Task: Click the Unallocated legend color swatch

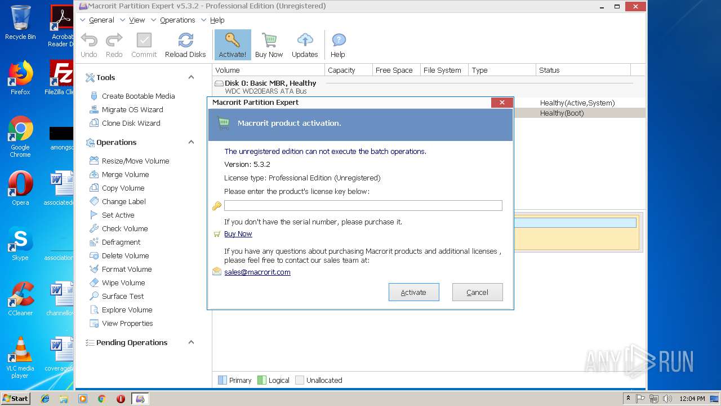Action: (300, 380)
